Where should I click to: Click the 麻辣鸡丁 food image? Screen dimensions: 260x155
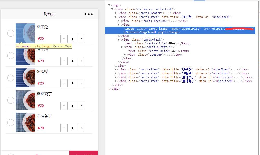tap(25, 100)
